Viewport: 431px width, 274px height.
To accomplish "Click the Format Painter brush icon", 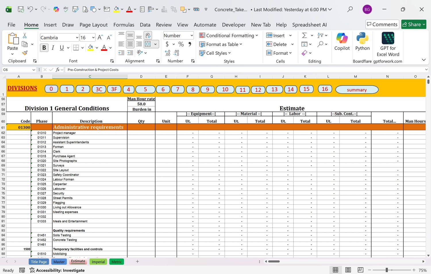I will point(25,53).
